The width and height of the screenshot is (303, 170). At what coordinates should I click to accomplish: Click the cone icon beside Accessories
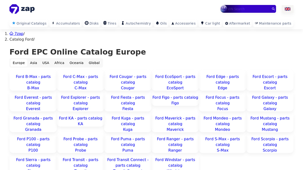173,23
